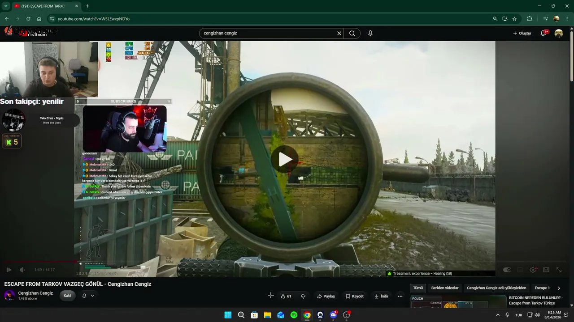The height and width of the screenshot is (322, 574).
Task: Select the Tümü filter chip
Action: [418, 288]
